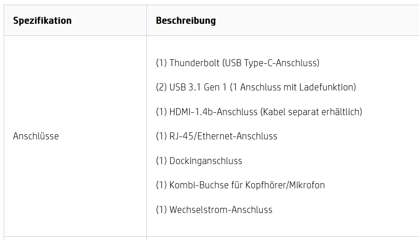Screen dimensions: 419x240
Task: Click the '(1)' before HDMI-1.4b-Anschluss
Action: click(x=161, y=112)
